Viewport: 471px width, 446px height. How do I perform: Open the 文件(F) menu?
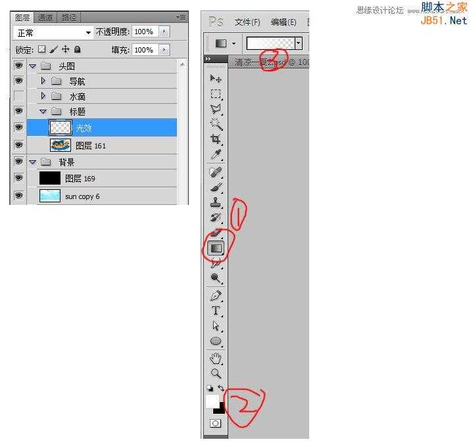pyautogui.click(x=247, y=22)
